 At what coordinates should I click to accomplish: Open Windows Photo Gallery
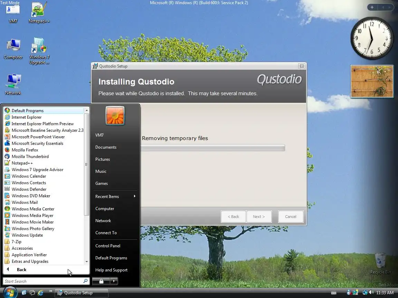44,229
